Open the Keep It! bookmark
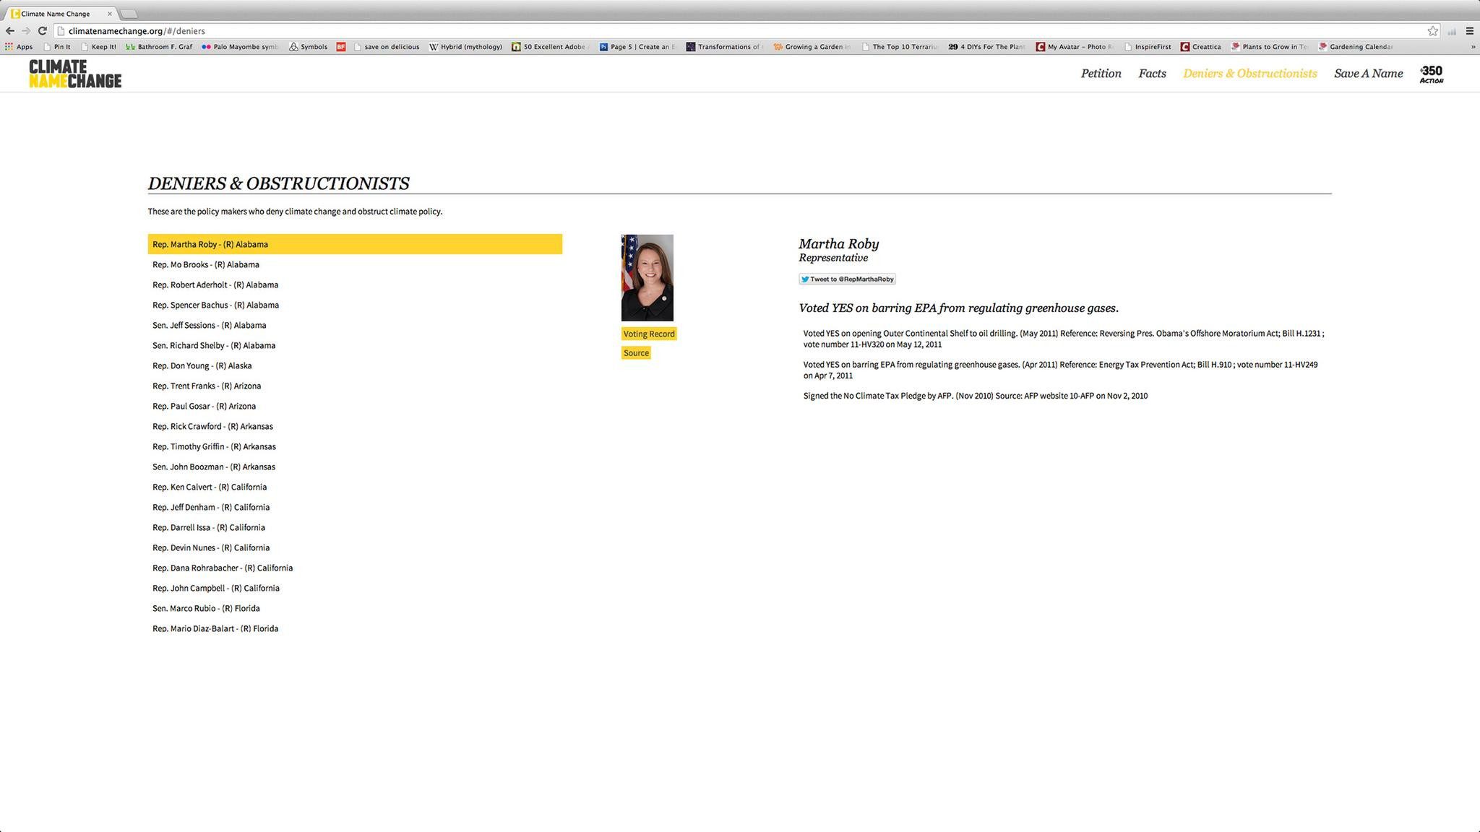The image size is (1480, 832). point(98,47)
